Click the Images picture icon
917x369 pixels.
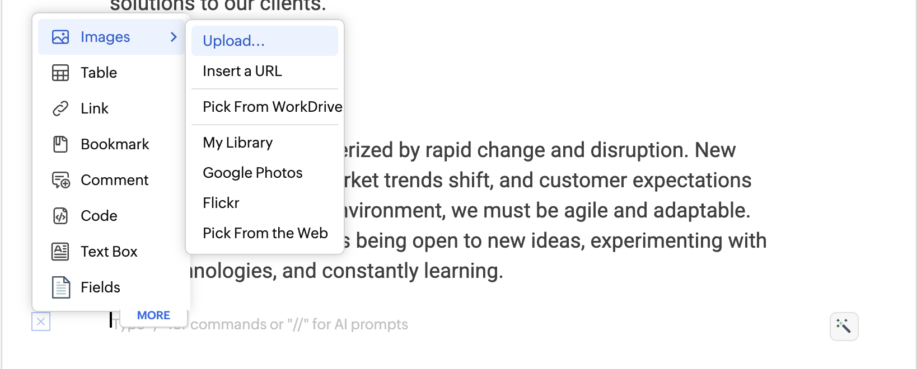[x=60, y=37]
